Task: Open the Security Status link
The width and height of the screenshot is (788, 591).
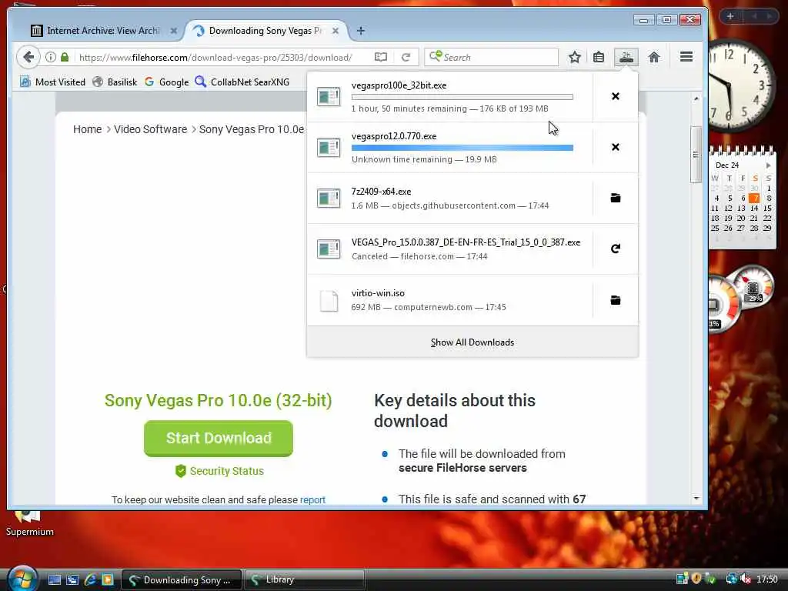Action: [219, 471]
